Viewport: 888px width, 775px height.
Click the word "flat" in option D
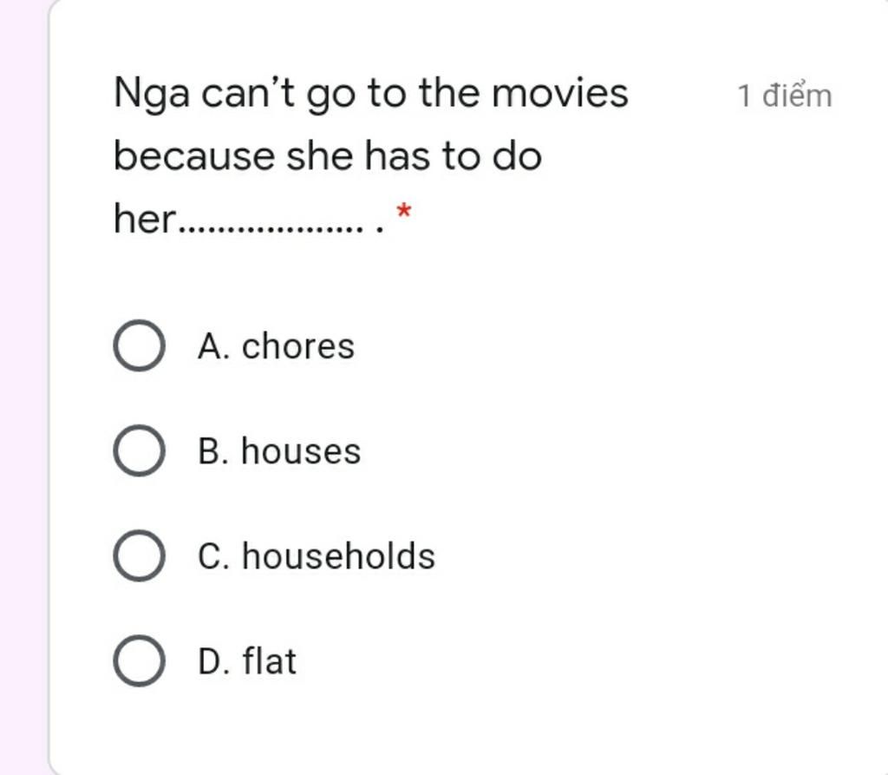[270, 661]
